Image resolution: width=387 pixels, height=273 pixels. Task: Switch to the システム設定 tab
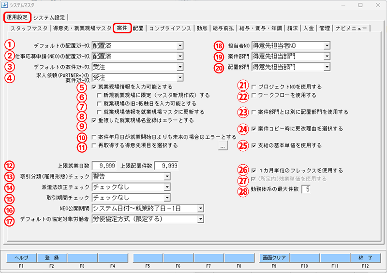49,17
